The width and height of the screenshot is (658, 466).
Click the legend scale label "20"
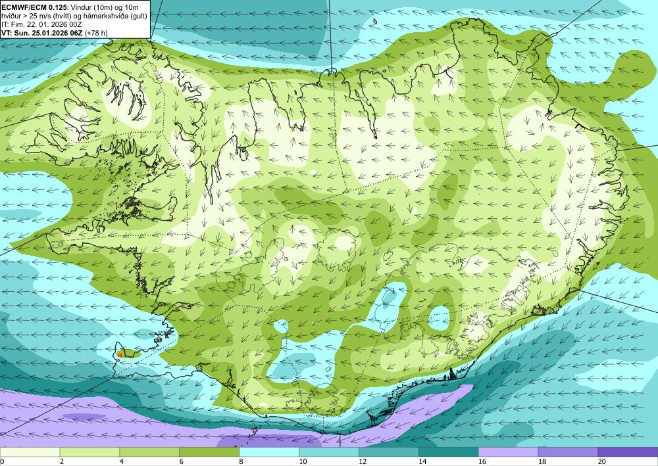point(601,461)
